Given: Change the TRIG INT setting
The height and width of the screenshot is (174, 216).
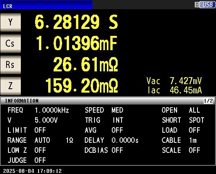Looking at the screenshot, I should pos(104,120).
